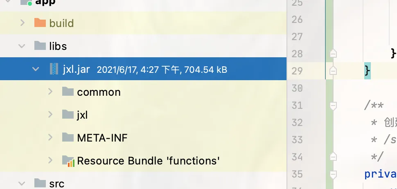
Task: Click the jxl.jar archive icon
Action: [x=54, y=69]
